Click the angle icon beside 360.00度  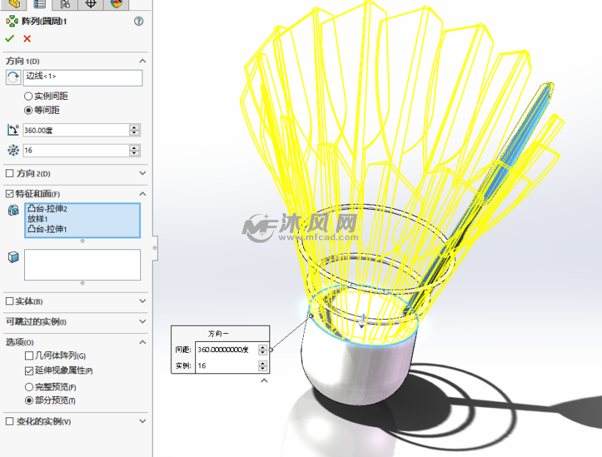(x=13, y=130)
